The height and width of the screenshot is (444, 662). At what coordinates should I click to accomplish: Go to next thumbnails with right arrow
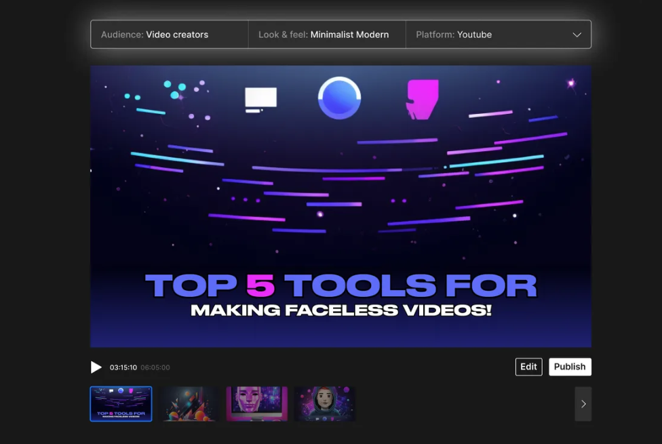click(583, 404)
